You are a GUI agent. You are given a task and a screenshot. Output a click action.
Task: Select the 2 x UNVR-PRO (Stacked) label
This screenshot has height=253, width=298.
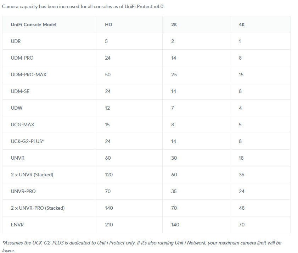[x=38, y=208]
